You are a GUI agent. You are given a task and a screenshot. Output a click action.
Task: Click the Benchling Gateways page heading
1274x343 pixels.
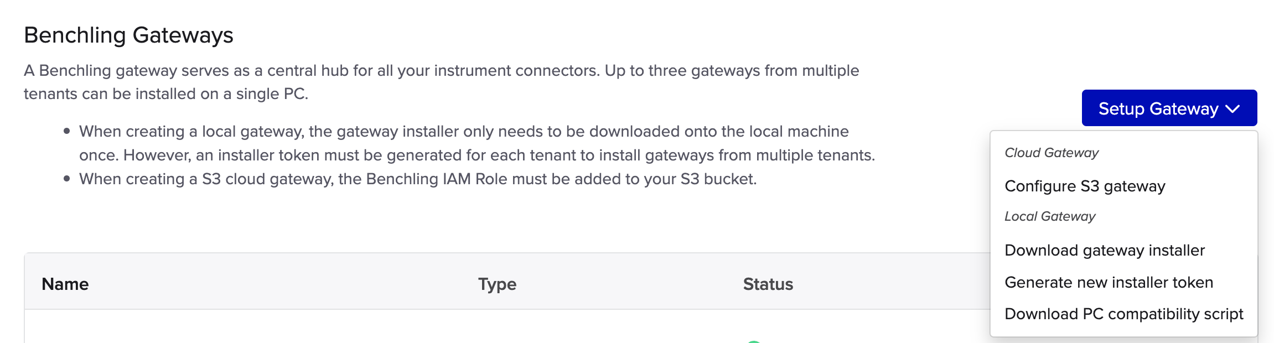coord(128,35)
